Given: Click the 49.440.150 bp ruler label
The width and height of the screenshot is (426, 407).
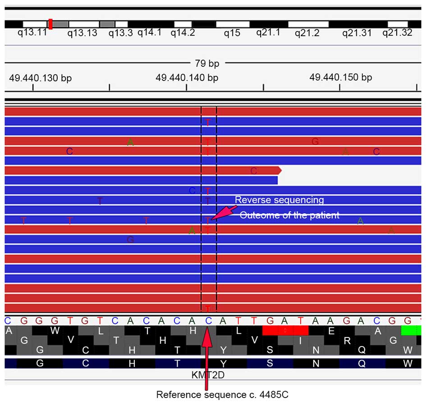Looking at the screenshot, I should pos(340,77).
